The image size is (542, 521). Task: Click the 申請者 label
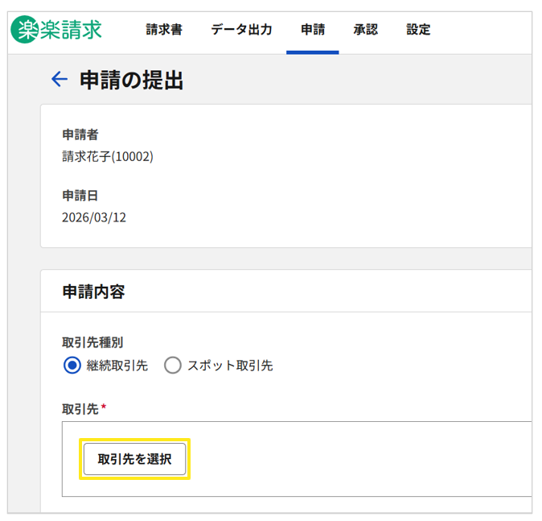click(x=80, y=134)
